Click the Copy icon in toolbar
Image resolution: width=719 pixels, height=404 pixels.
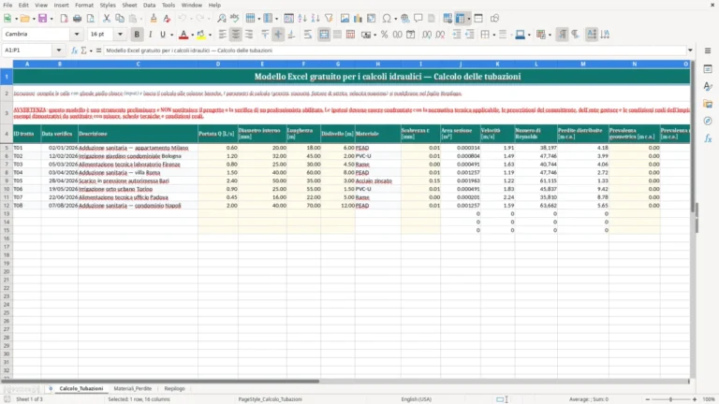pos(120,19)
